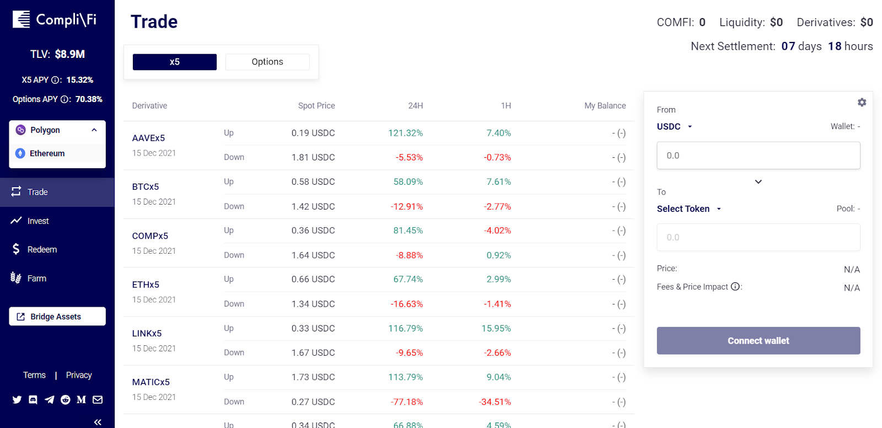Open the USDC token dropdown
The width and height of the screenshot is (882, 428).
point(674,126)
